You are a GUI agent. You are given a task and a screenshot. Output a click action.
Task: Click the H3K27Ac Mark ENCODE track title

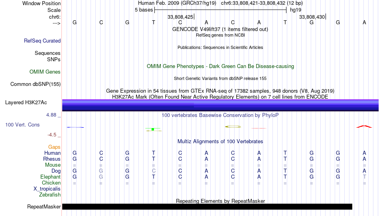point(220,97)
